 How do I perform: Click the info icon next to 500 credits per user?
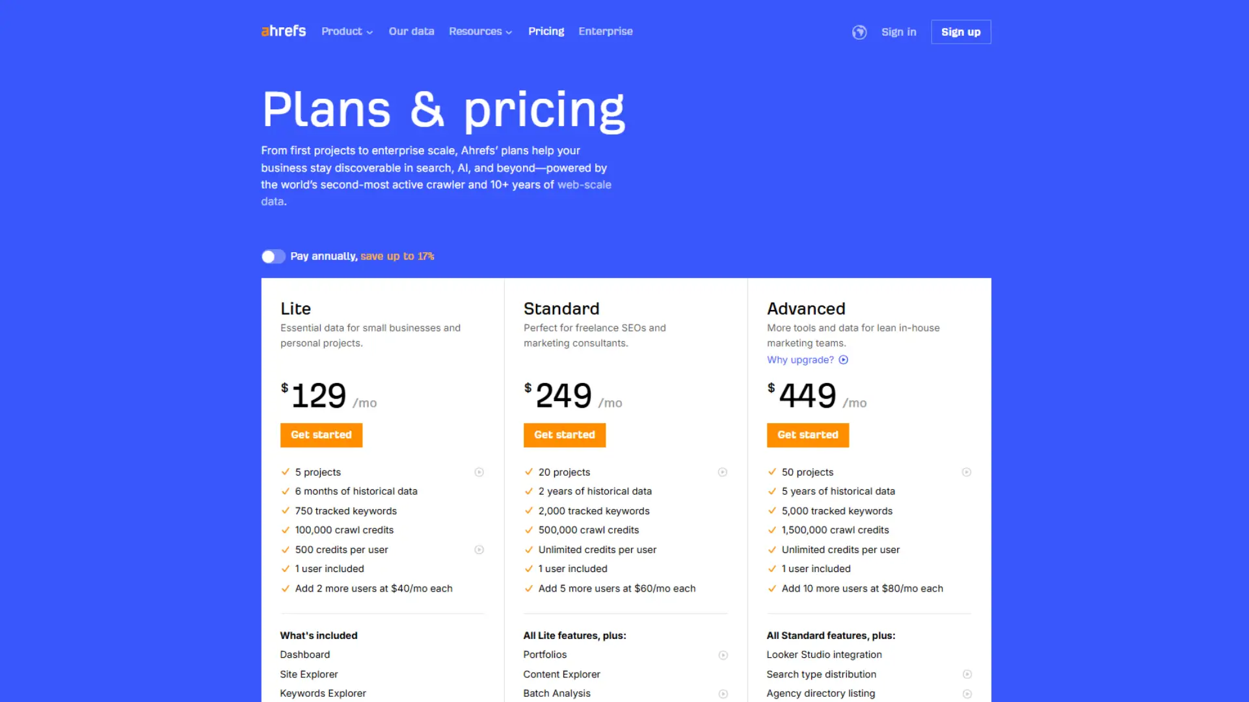[479, 550]
